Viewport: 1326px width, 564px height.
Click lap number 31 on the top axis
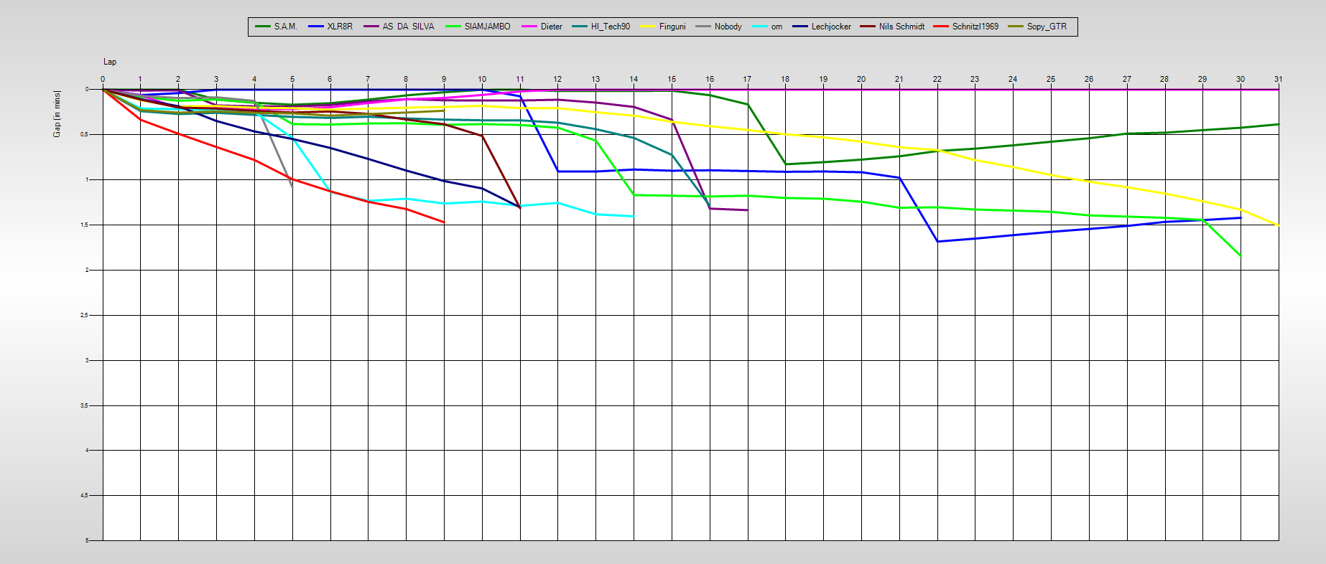pos(1278,79)
